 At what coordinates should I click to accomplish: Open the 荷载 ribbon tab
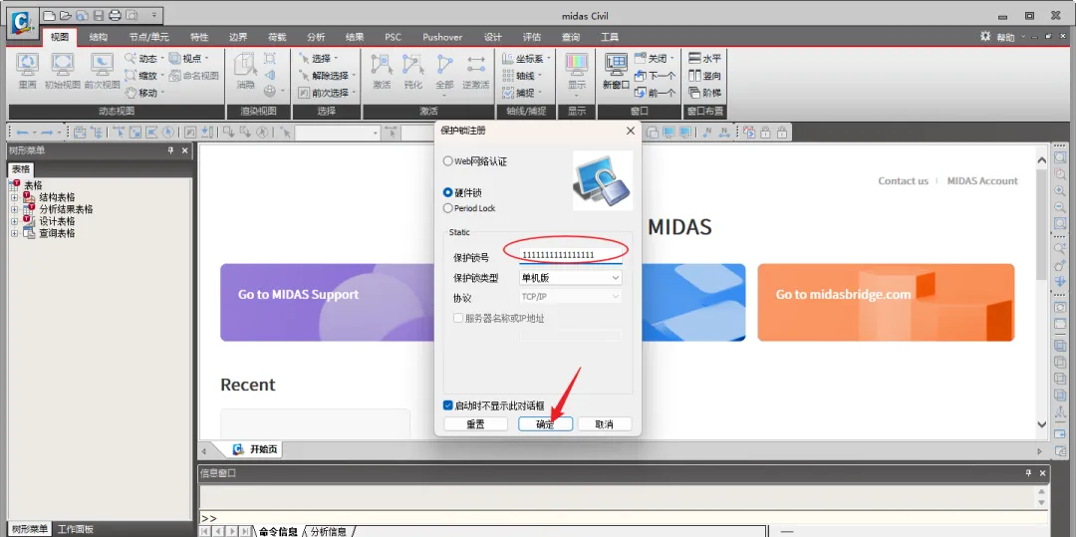pos(277,37)
